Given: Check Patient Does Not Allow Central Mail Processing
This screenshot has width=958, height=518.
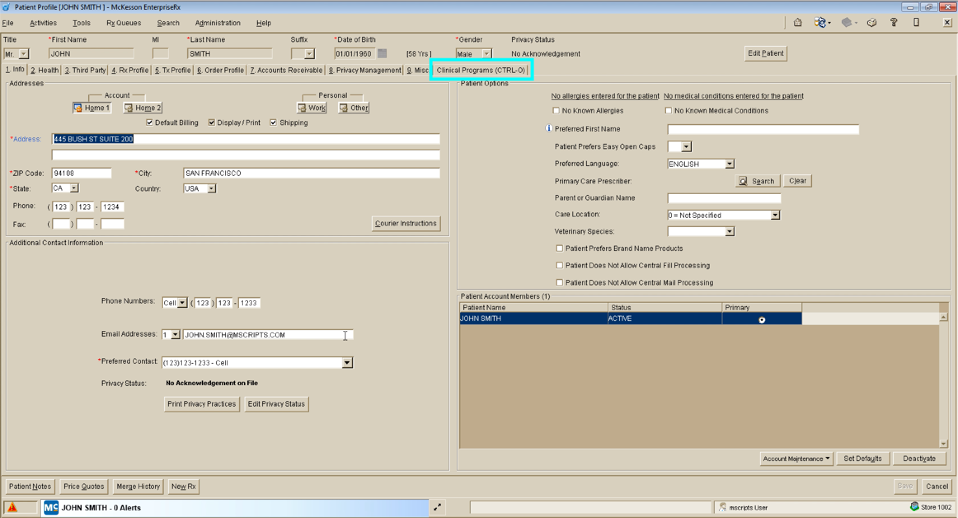Looking at the screenshot, I should pos(559,283).
